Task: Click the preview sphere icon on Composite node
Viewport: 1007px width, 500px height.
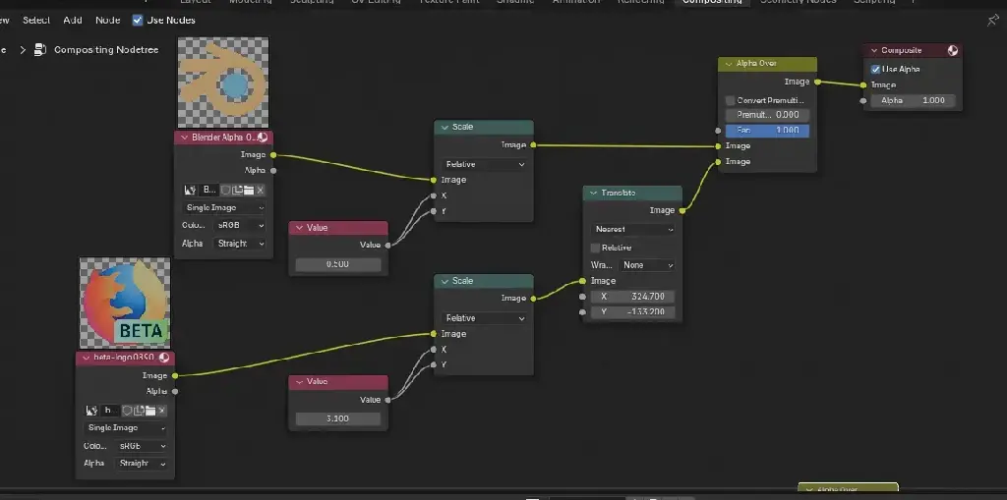Action: [x=952, y=50]
